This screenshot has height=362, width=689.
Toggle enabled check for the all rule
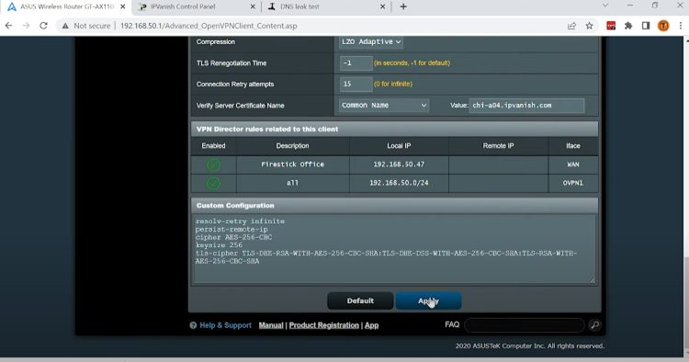[x=213, y=183]
